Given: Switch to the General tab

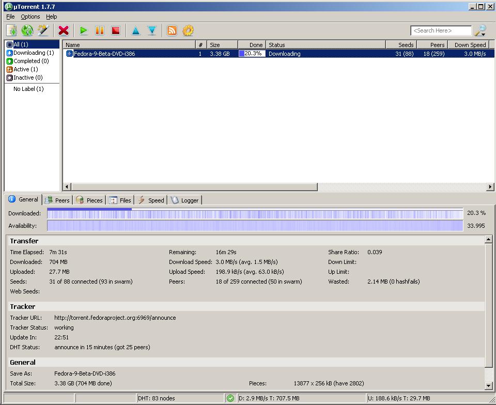Looking at the screenshot, I should coord(24,199).
